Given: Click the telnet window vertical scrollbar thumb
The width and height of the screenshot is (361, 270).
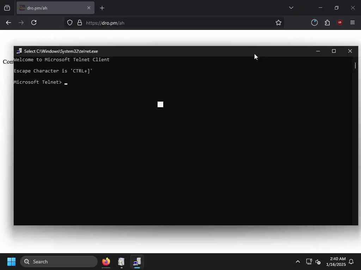Looking at the screenshot, I should [x=355, y=65].
